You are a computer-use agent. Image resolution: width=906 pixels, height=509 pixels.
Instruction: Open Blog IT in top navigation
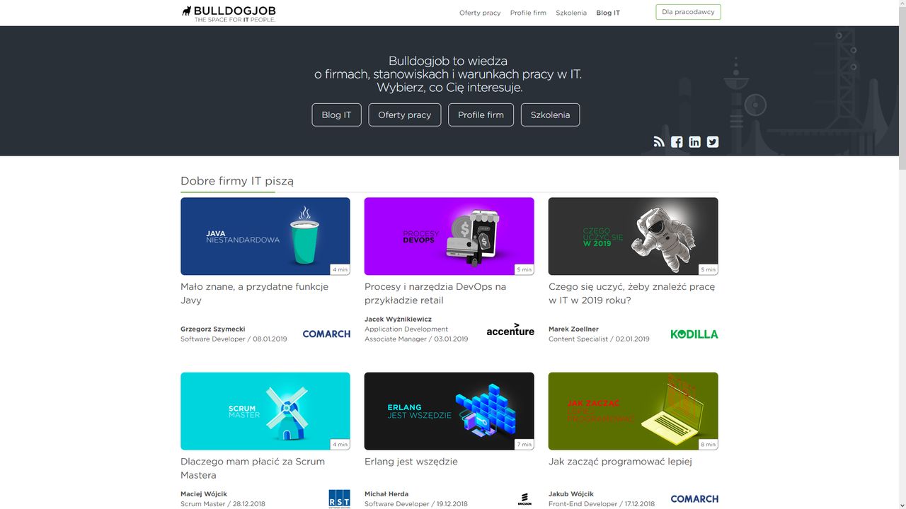pos(608,13)
